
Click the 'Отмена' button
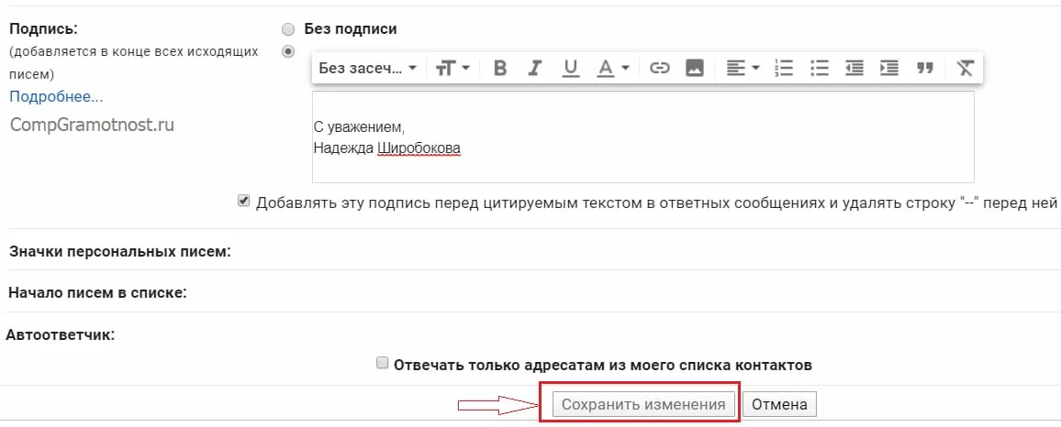click(779, 405)
